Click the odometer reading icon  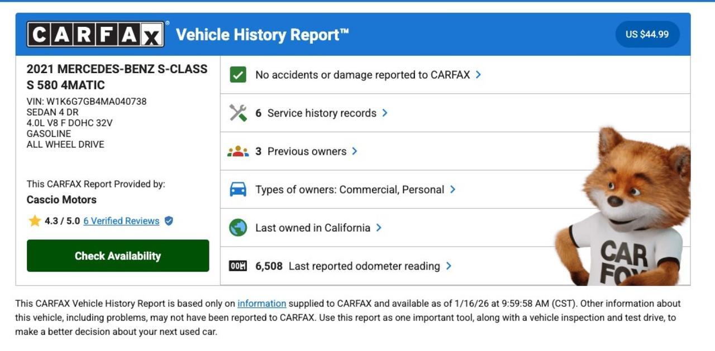click(238, 266)
